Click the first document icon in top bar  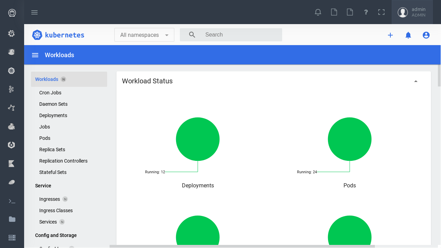pos(334,12)
